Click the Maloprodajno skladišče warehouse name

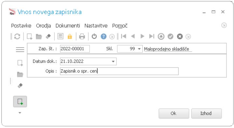coord(167,49)
